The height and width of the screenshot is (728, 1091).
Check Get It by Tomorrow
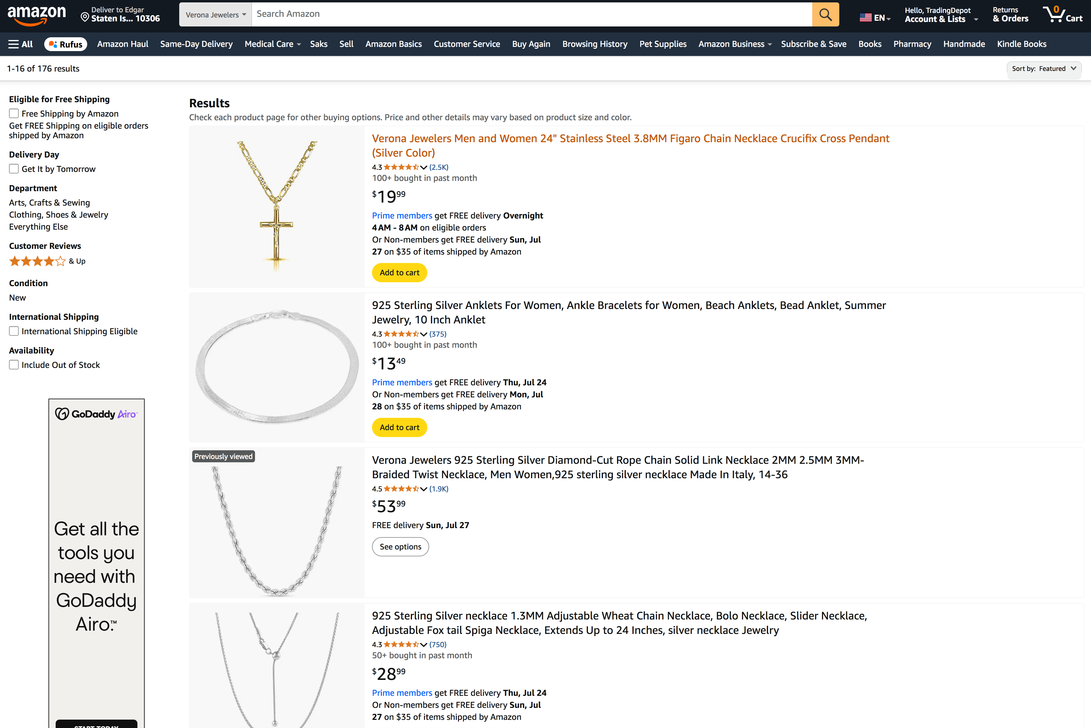tap(14, 169)
